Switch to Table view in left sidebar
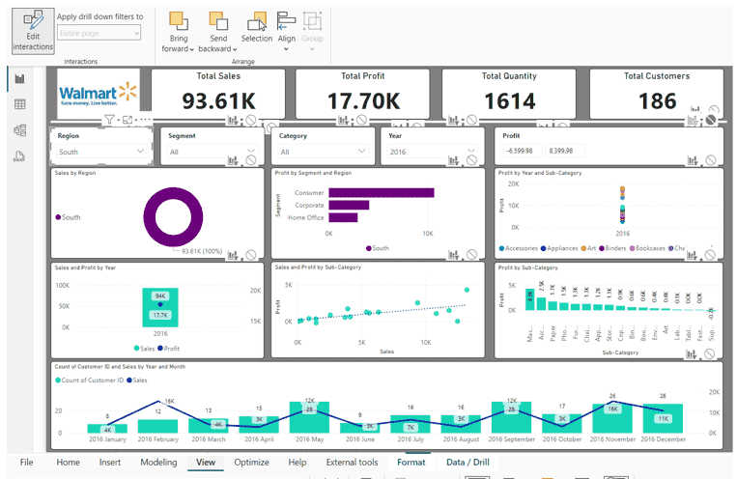Image resolution: width=737 pixels, height=479 pixels. click(19, 104)
